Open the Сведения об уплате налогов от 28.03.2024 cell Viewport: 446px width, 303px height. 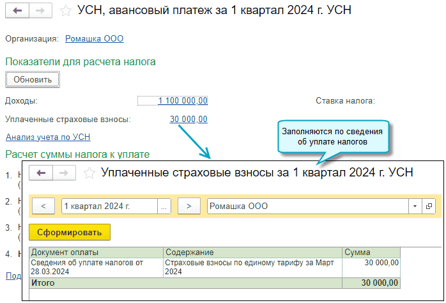pyautogui.click(x=96, y=267)
